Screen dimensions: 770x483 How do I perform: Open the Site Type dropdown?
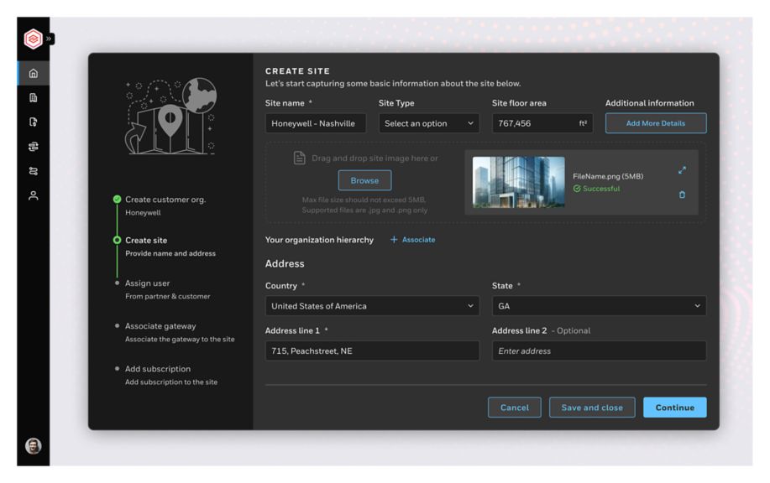pos(429,123)
